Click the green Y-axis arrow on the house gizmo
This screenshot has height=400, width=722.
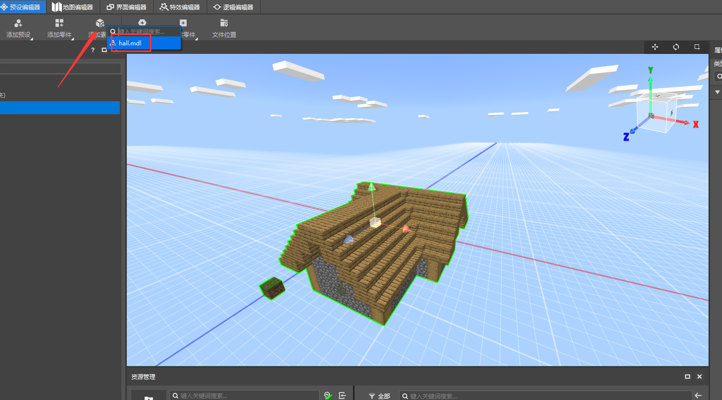click(371, 187)
